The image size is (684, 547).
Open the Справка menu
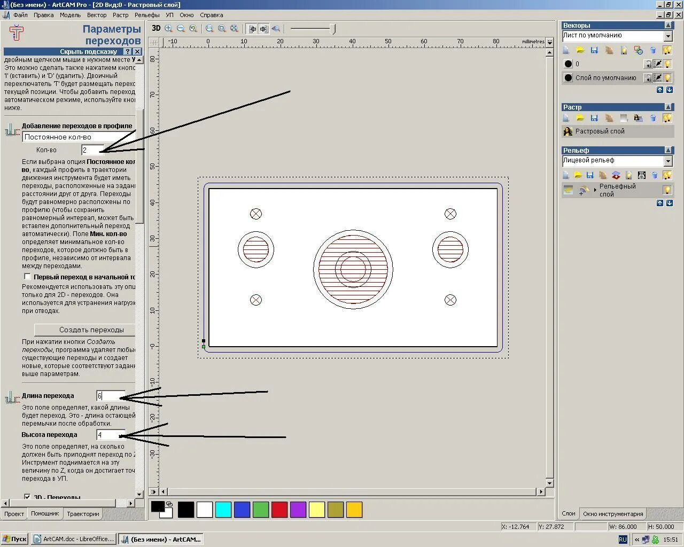(211, 15)
